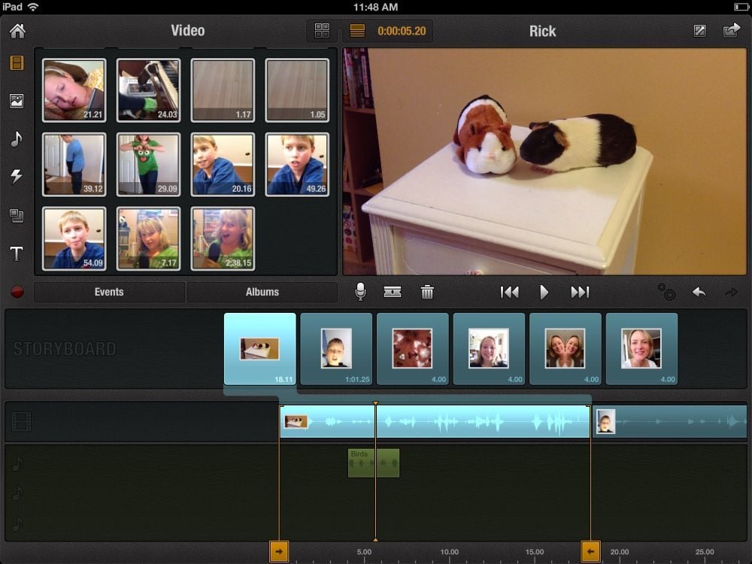Open the Events tab
Image resolution: width=752 pixels, height=564 pixels.
click(x=109, y=293)
